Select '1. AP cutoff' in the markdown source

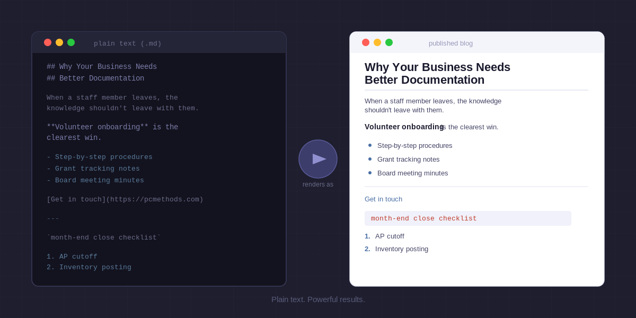72,257
